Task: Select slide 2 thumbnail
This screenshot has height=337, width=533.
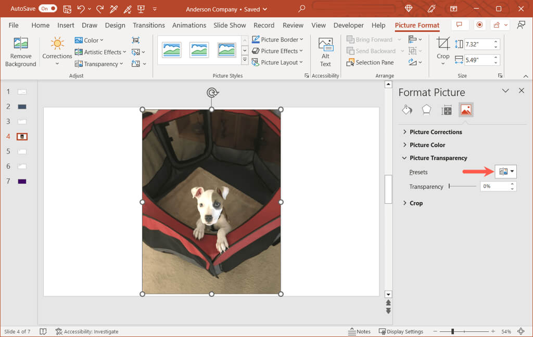Action: (x=22, y=107)
